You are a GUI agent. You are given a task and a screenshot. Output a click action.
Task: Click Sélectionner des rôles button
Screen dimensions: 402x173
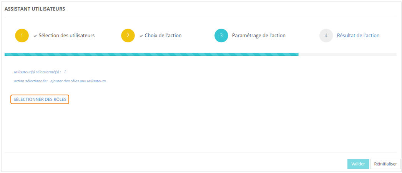pos(40,99)
